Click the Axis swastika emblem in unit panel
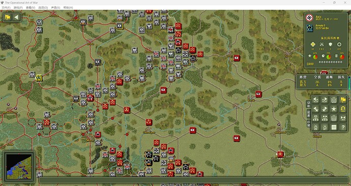This screenshot has height=186, width=351. click(x=310, y=18)
